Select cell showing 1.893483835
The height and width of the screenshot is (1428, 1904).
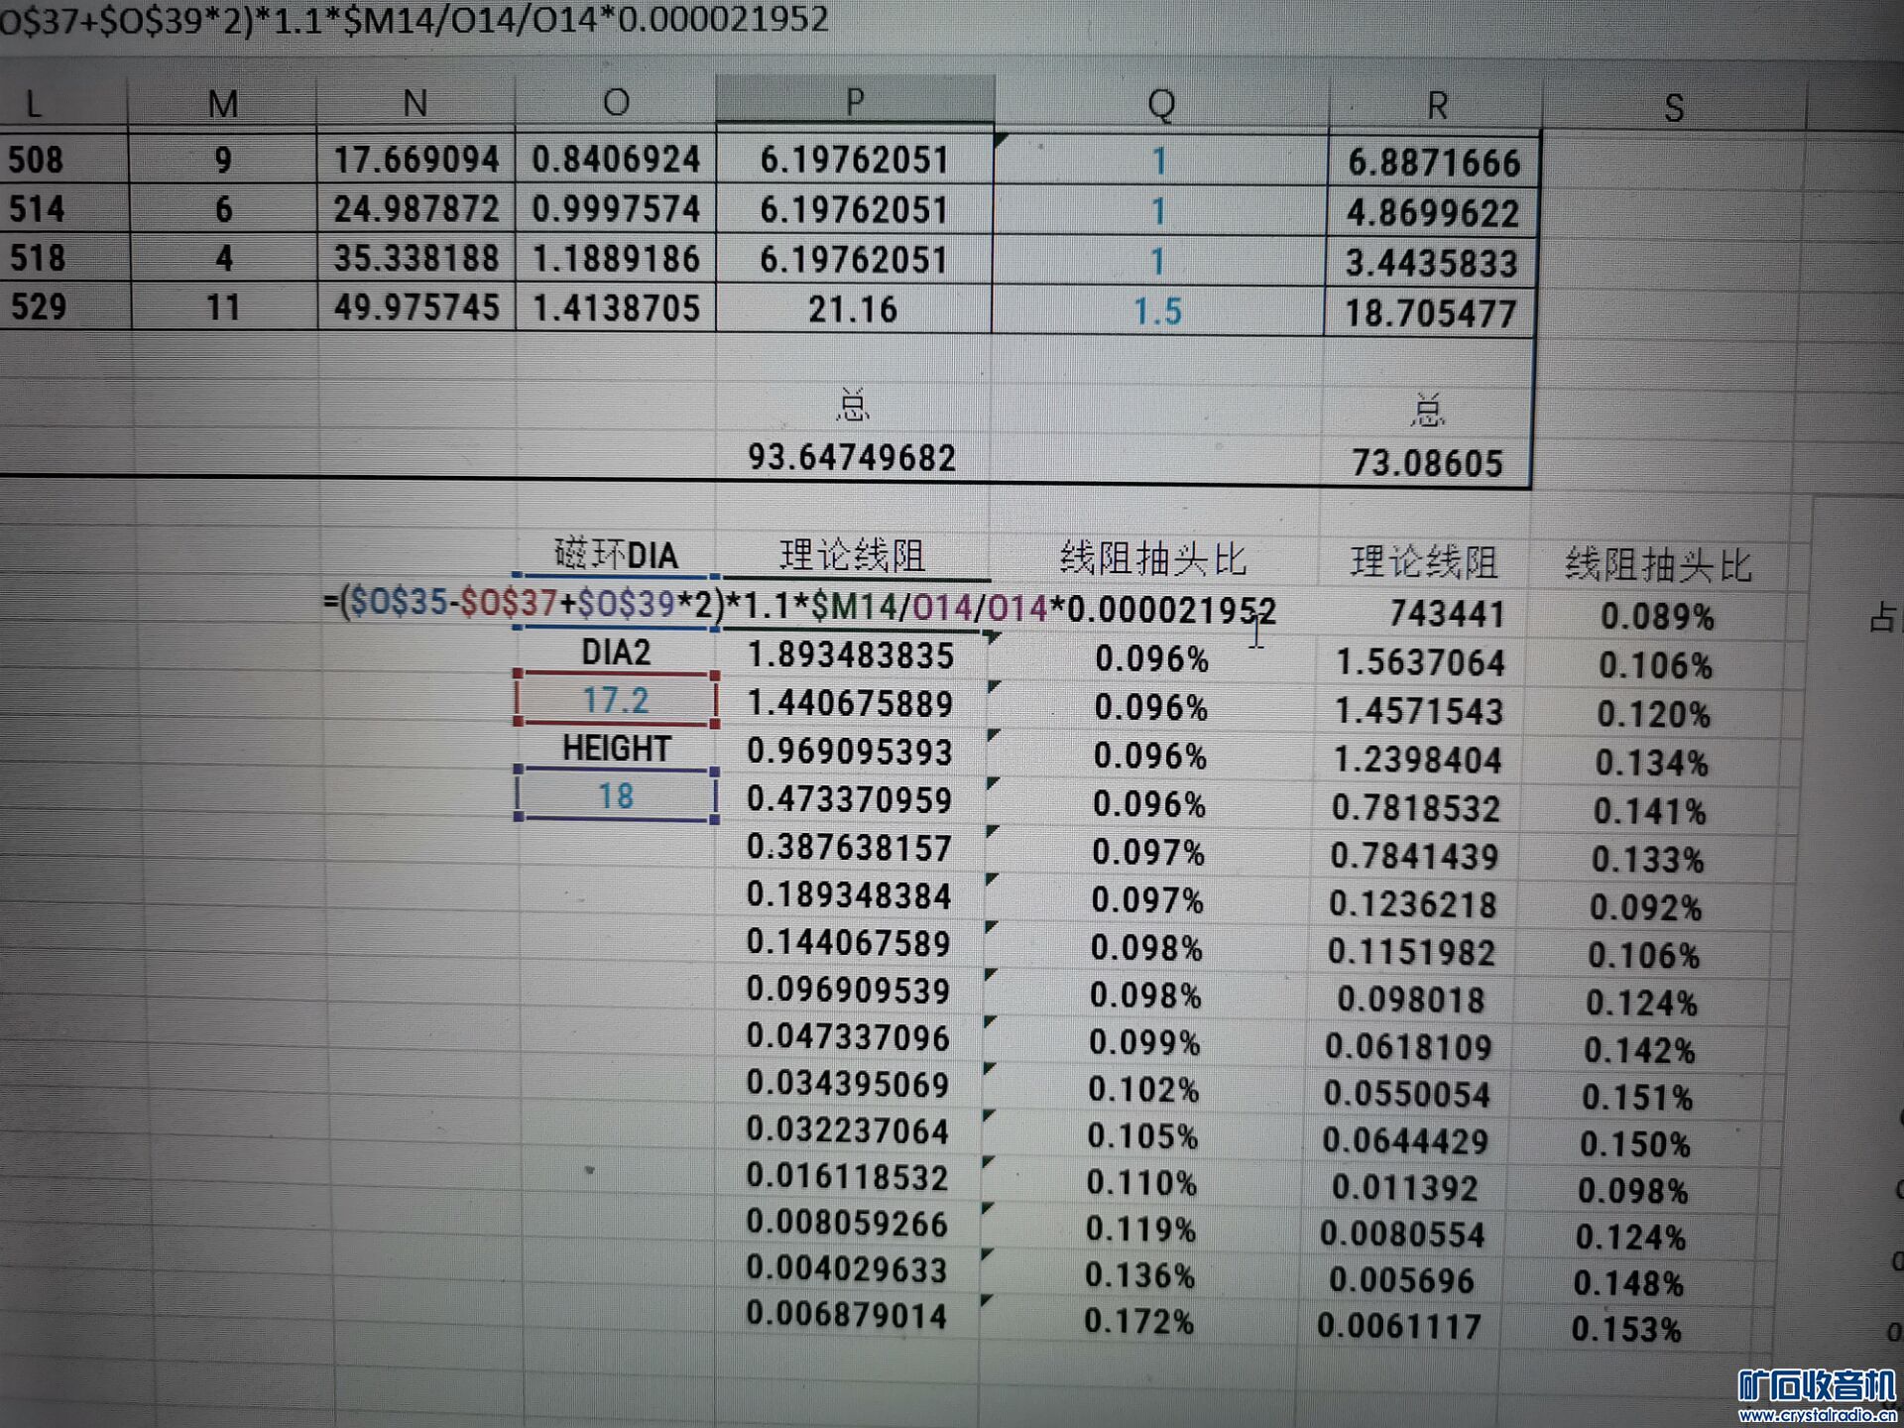[x=850, y=655]
